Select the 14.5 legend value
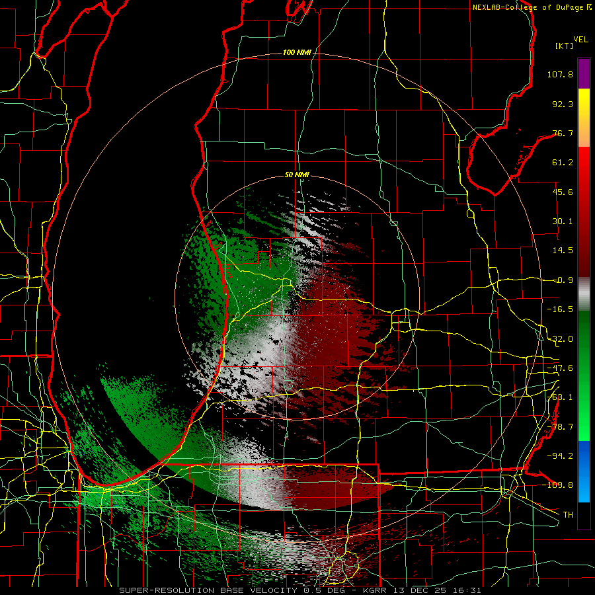This screenshot has height=595, width=595. tap(563, 251)
